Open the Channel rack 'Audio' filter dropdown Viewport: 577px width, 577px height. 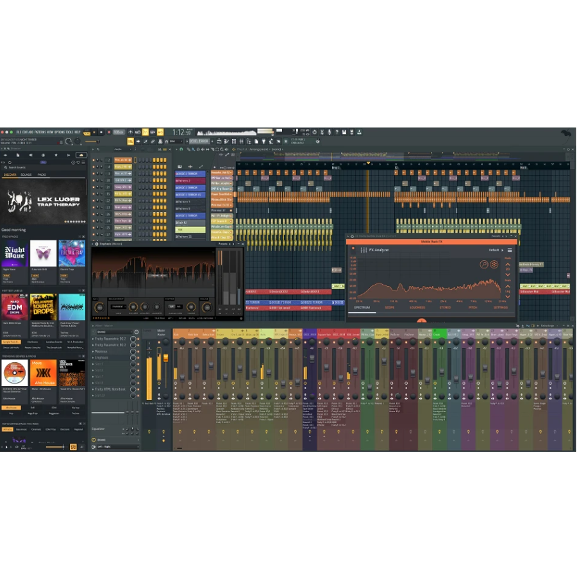pos(122,149)
